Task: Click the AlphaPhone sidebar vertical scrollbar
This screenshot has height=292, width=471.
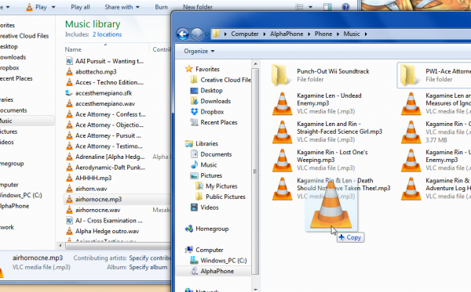Action: click(x=255, y=171)
